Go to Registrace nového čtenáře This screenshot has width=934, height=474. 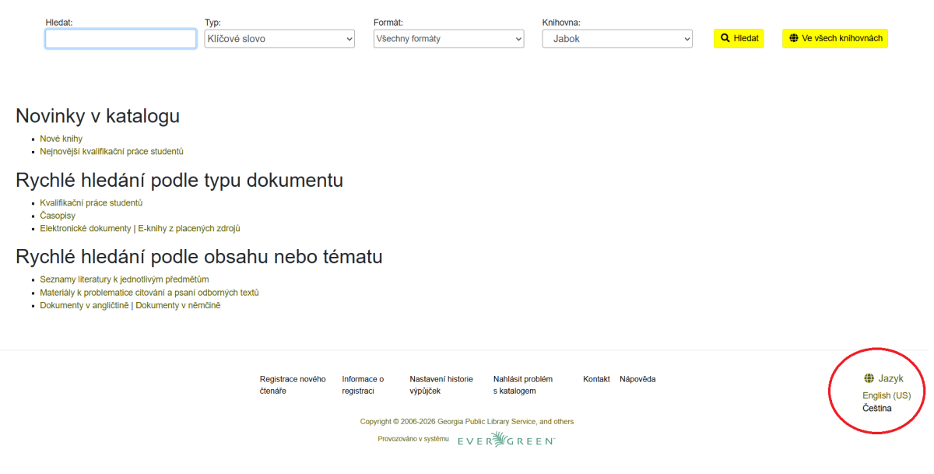coord(292,384)
